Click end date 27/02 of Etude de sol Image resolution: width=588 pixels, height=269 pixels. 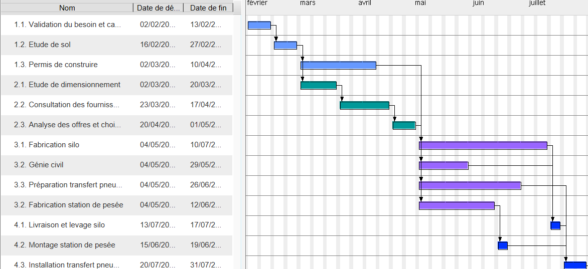[206, 45]
